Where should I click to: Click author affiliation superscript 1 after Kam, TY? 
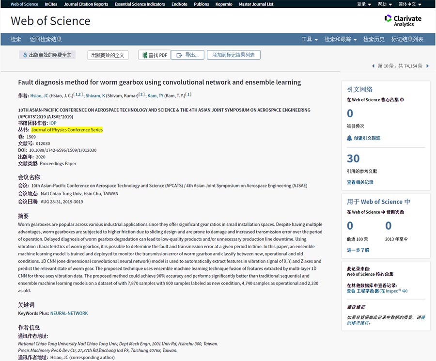click(x=188, y=94)
